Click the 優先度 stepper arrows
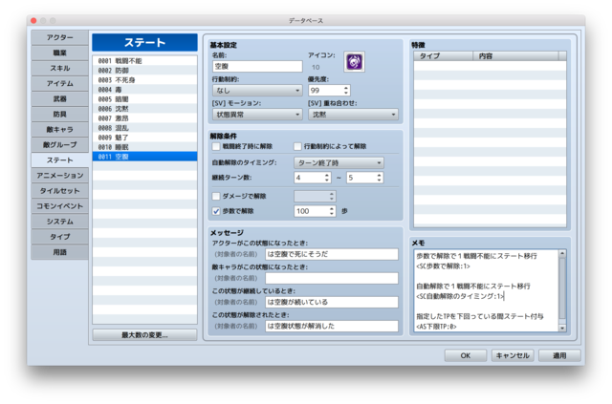Viewport: 612px width, 404px height. pos(346,91)
